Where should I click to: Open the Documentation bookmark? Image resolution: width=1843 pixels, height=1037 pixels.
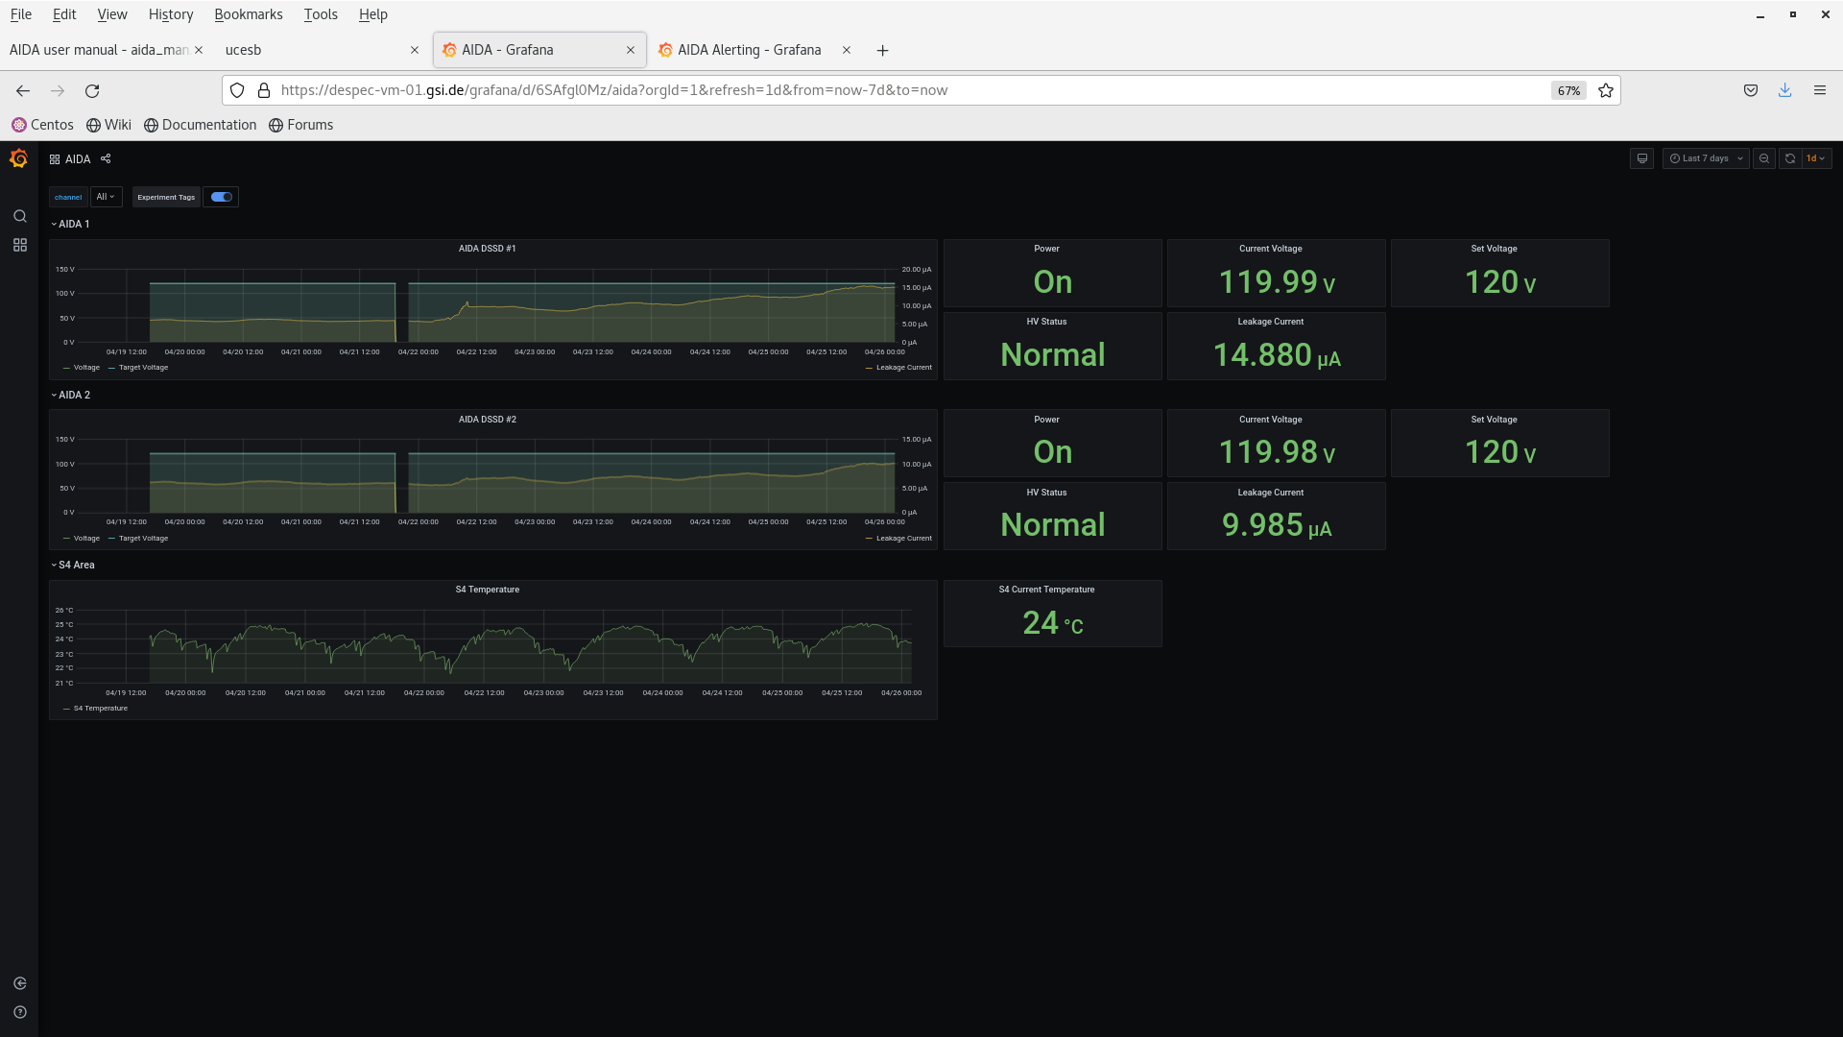point(201,125)
